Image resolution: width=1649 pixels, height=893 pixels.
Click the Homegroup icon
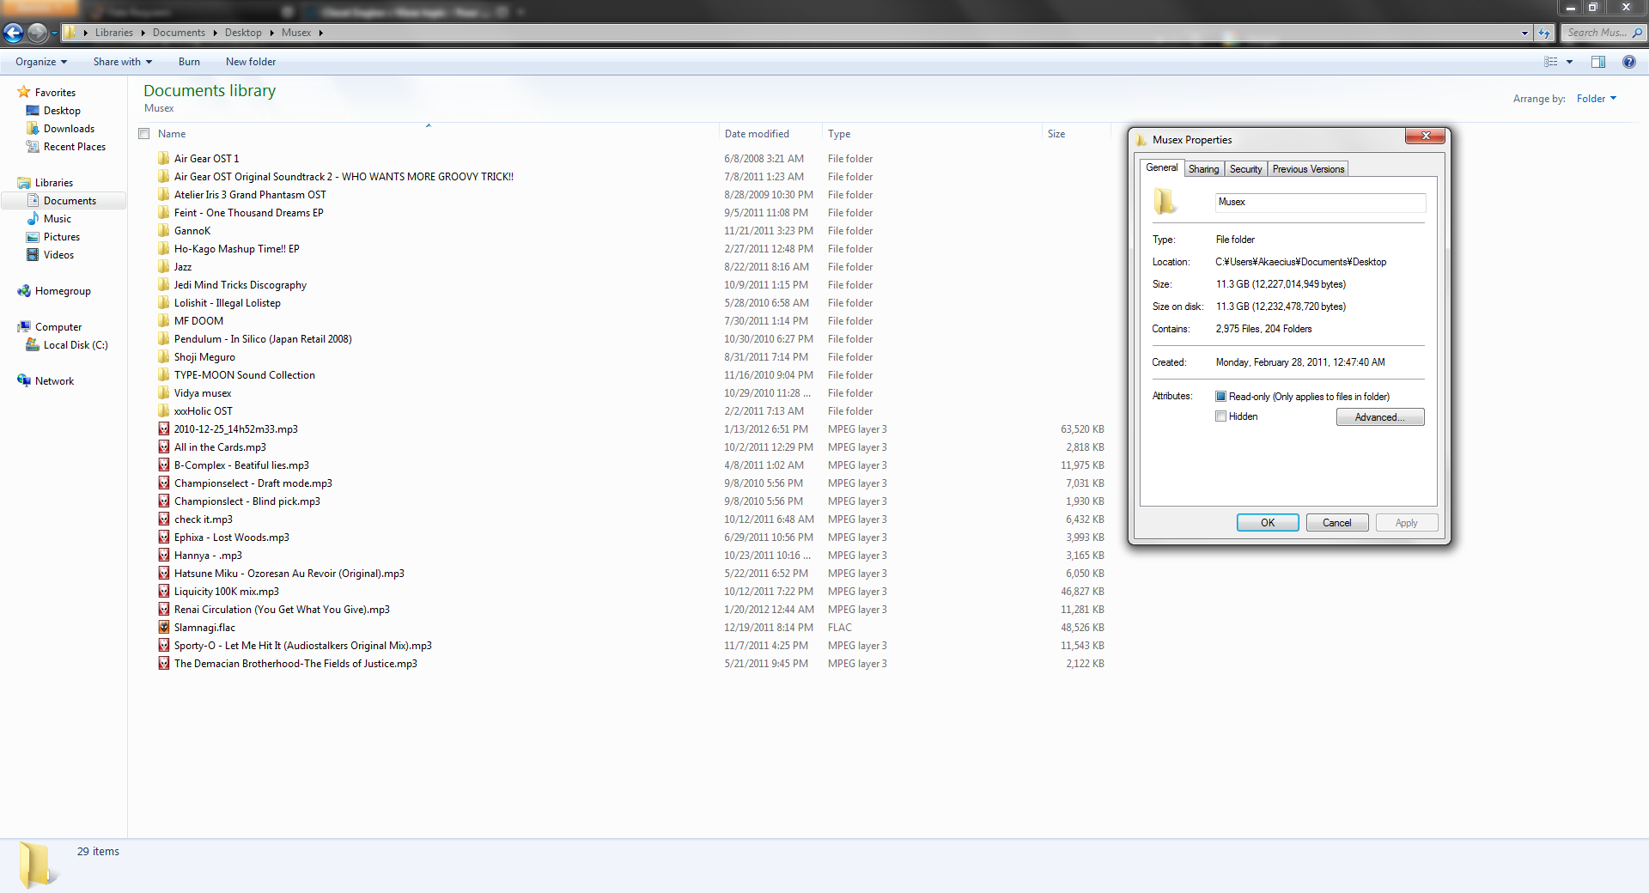point(24,291)
